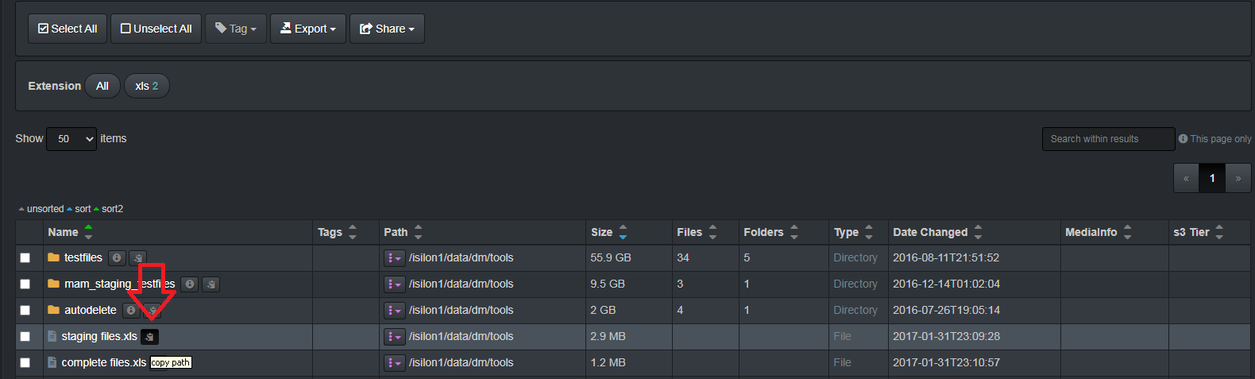The height and width of the screenshot is (379, 1255).
Task: Copy path of staging files.xls
Action: (x=149, y=336)
